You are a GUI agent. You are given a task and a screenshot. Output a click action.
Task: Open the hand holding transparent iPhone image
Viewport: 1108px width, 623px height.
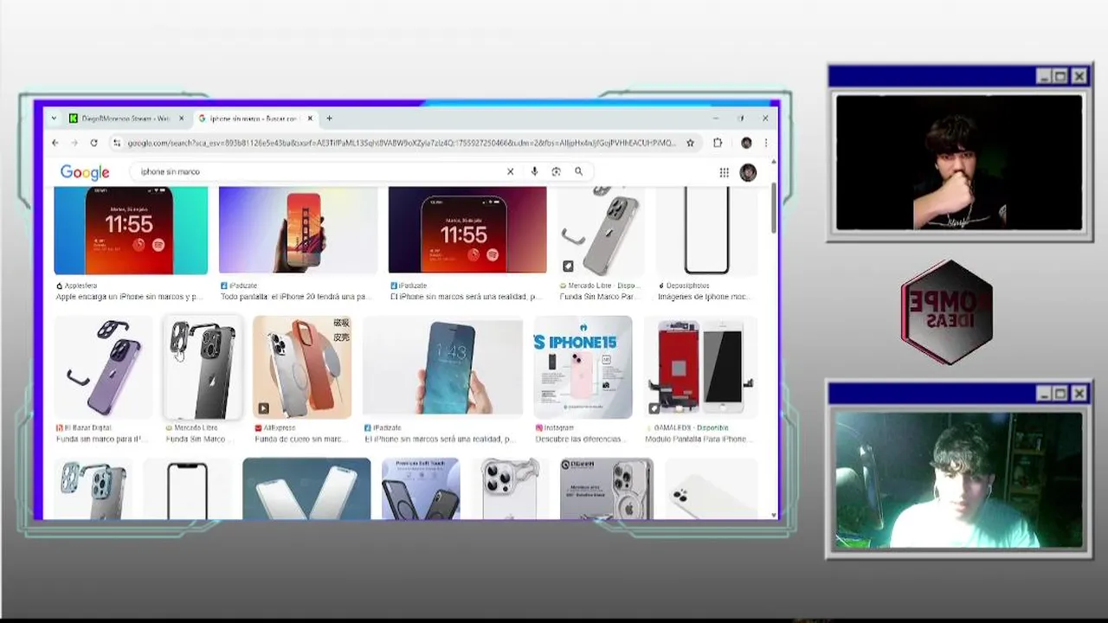[x=442, y=367]
